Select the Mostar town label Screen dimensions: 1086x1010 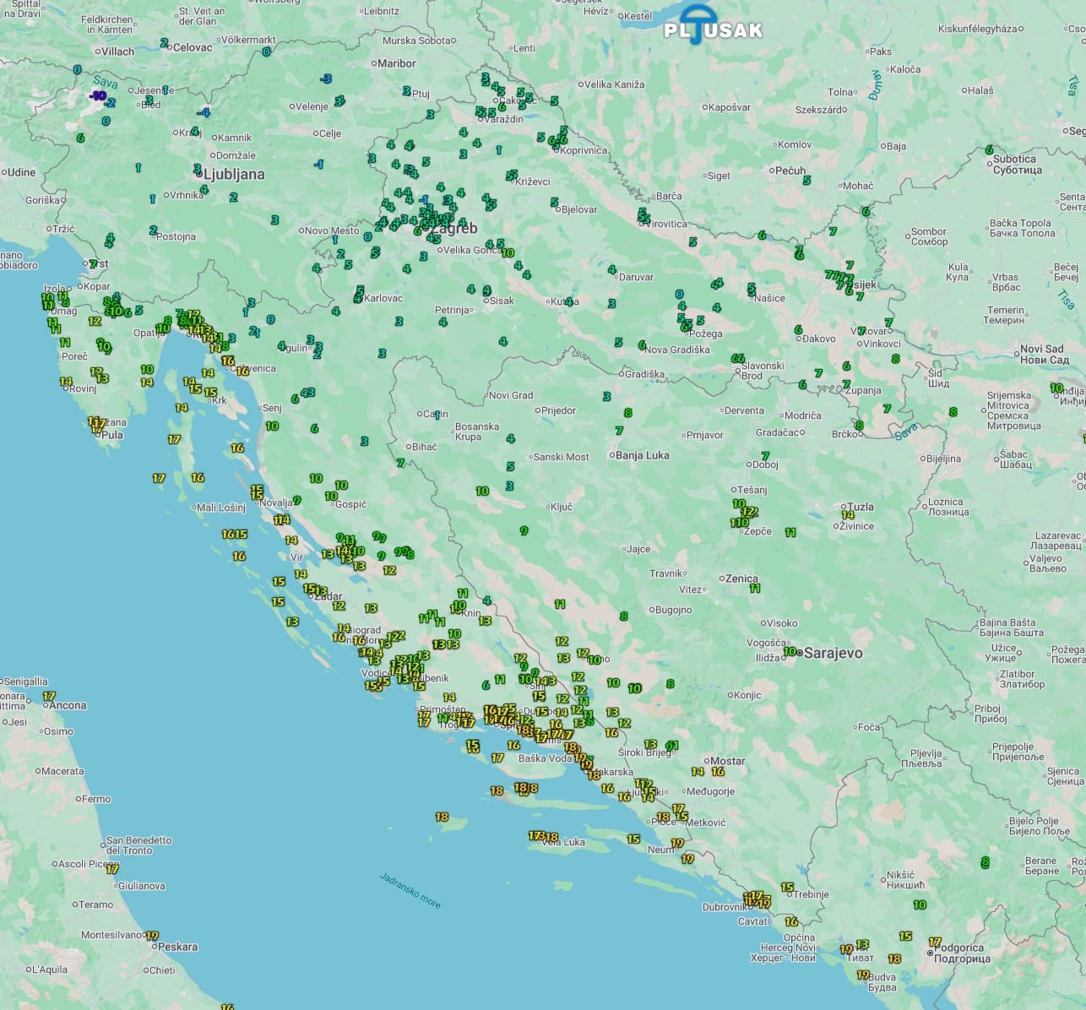(x=727, y=761)
